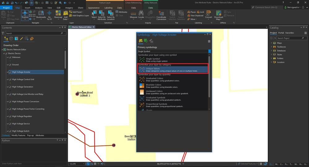This screenshot has width=309, height=167.
Task: Expand Styles in the Catalog pane
Action: click(271, 55)
